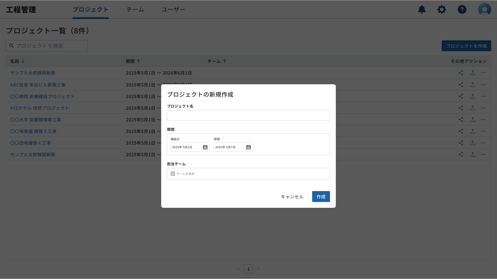Image resolution: width=497 pixels, height=279 pixels.
Task: Open the user avatar menu
Action: click(484, 9)
